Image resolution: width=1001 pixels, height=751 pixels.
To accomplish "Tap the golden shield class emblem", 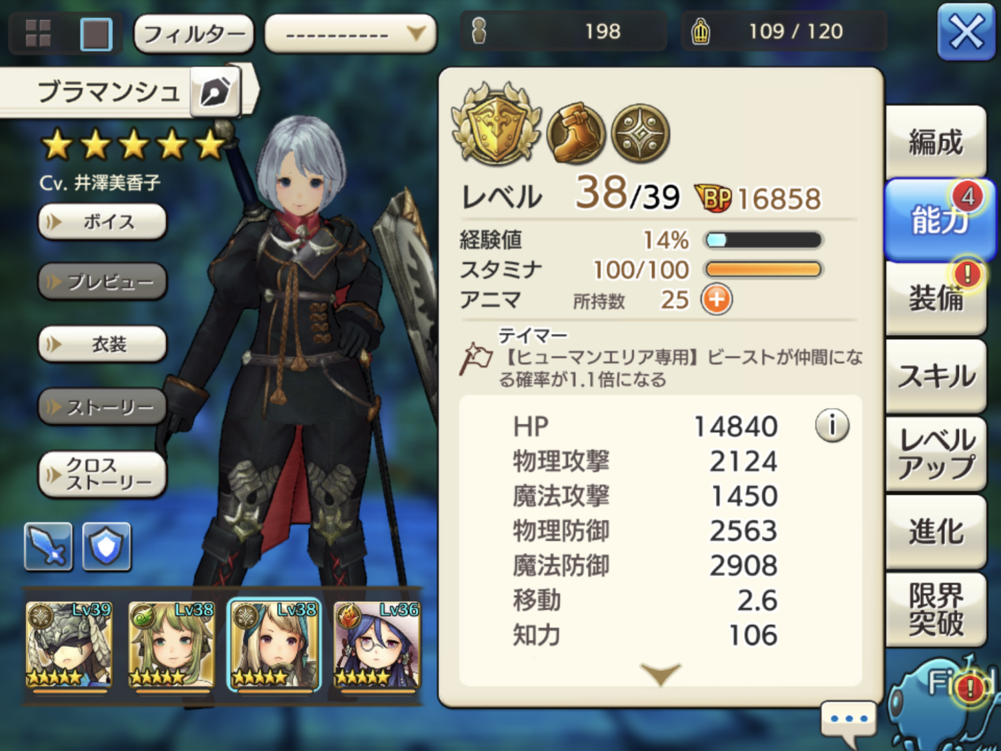I will pos(496,124).
